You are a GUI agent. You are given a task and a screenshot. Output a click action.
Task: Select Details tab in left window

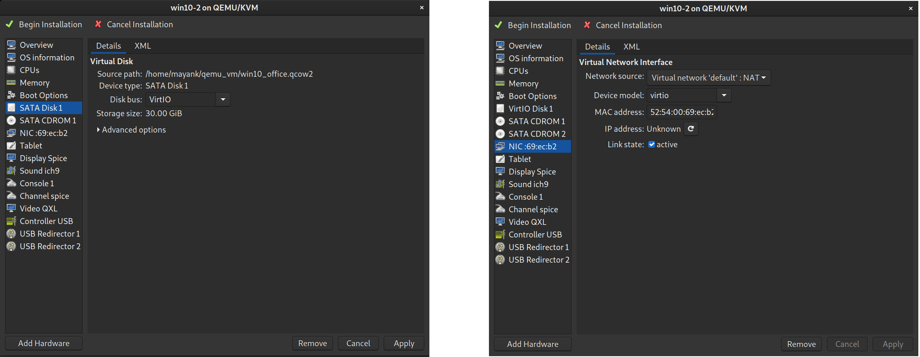pyautogui.click(x=109, y=46)
